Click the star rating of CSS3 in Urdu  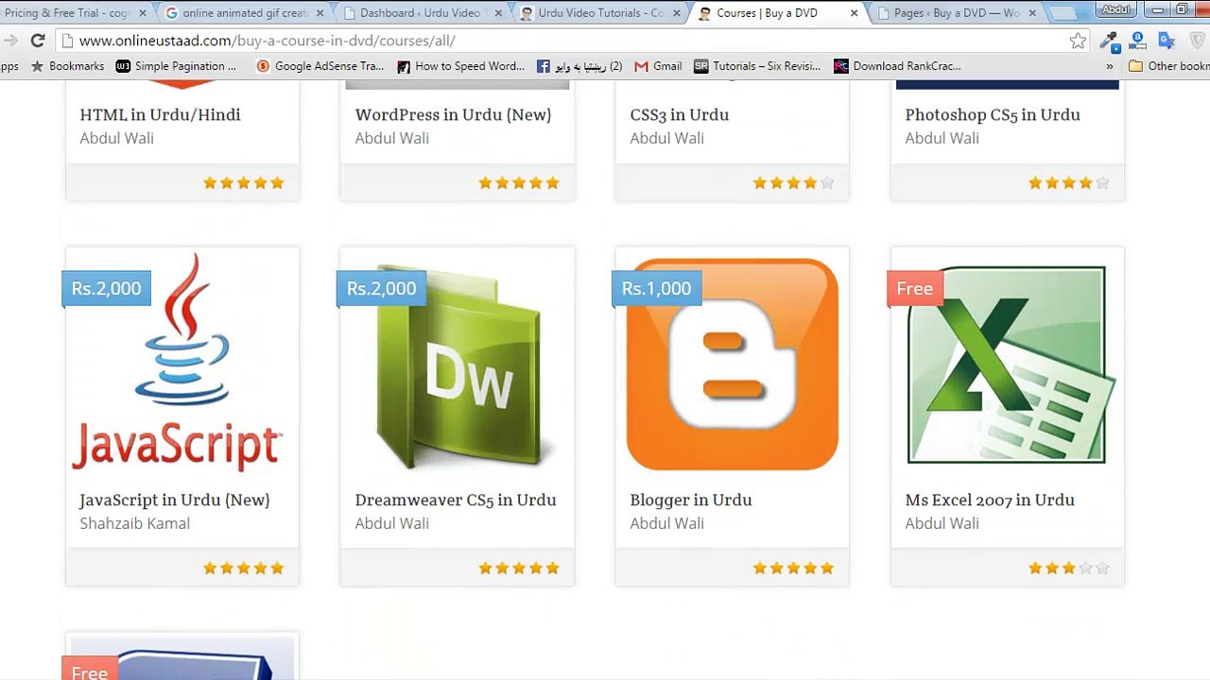point(793,182)
